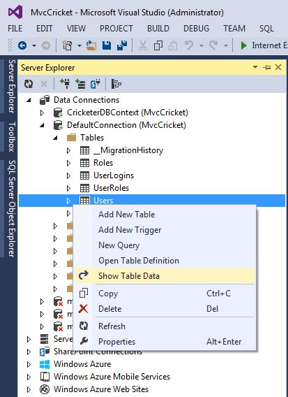This screenshot has height=397, width=288.
Task: Expand the __MigrationHistory table
Action: pos(68,150)
